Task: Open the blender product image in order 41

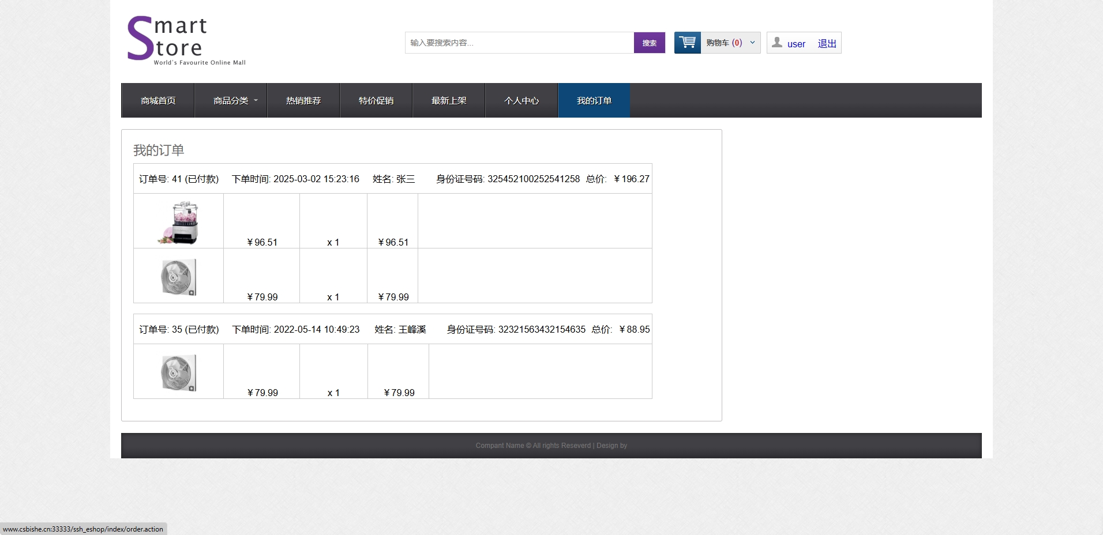Action: (x=178, y=222)
